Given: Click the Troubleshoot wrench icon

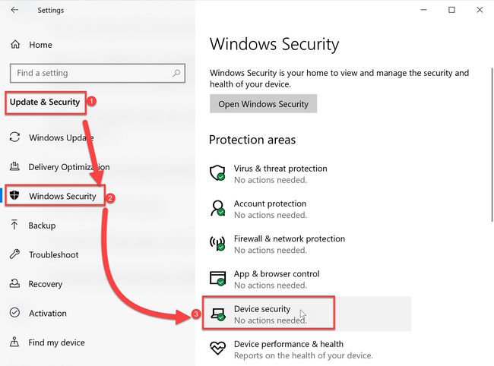Looking at the screenshot, I should pyautogui.click(x=14, y=255).
